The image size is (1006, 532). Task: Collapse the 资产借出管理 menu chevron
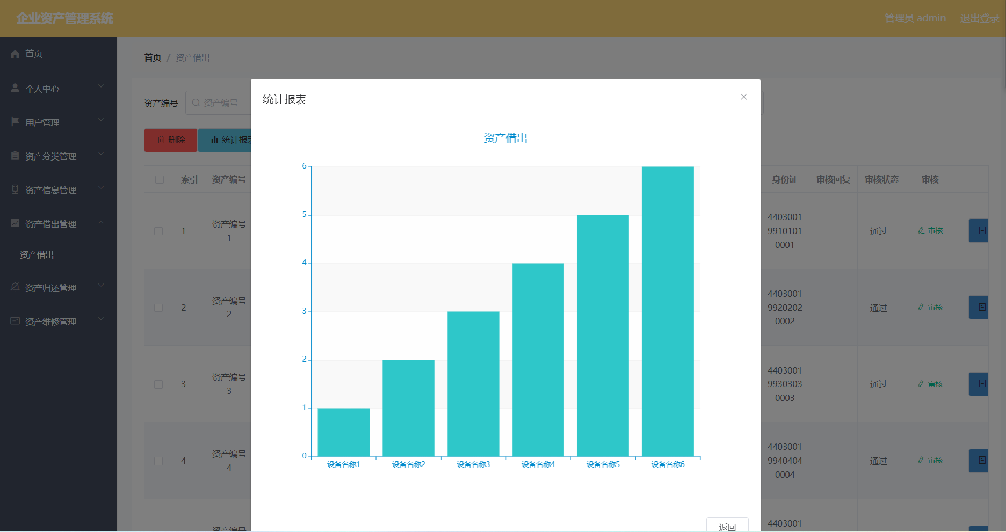(x=101, y=222)
